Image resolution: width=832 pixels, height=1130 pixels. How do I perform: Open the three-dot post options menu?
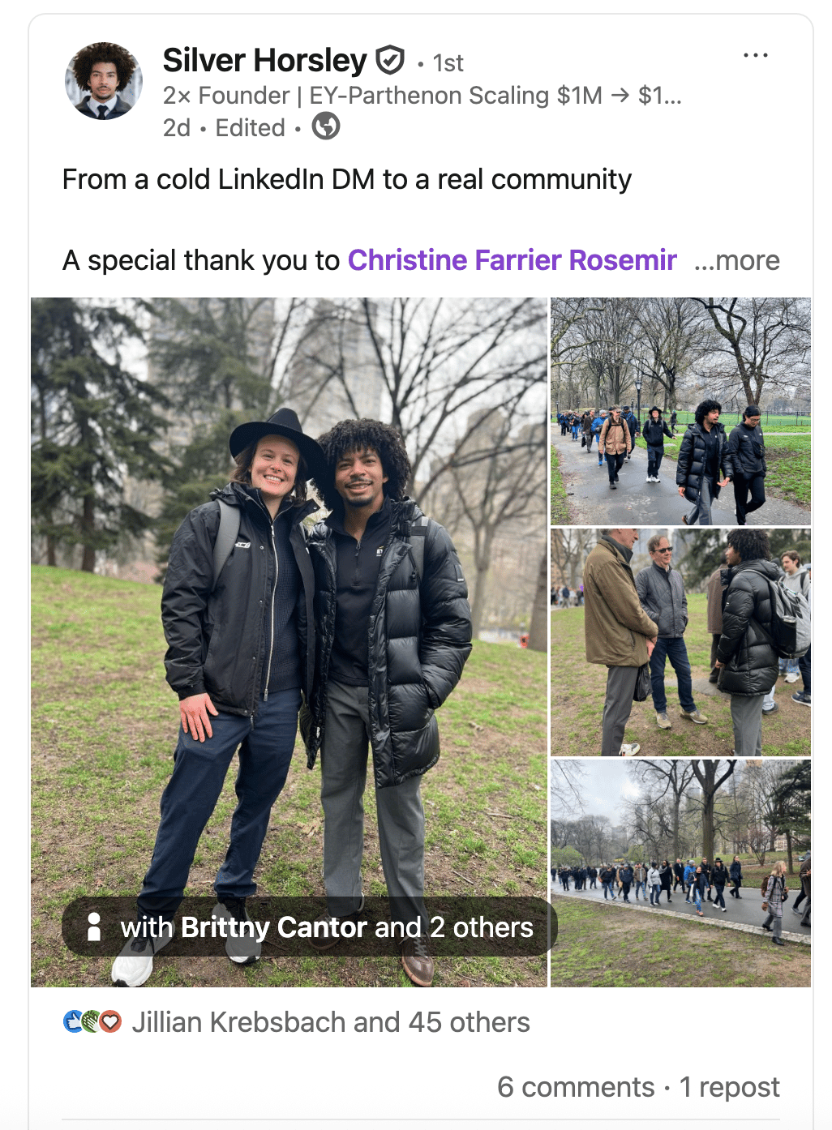pos(755,55)
